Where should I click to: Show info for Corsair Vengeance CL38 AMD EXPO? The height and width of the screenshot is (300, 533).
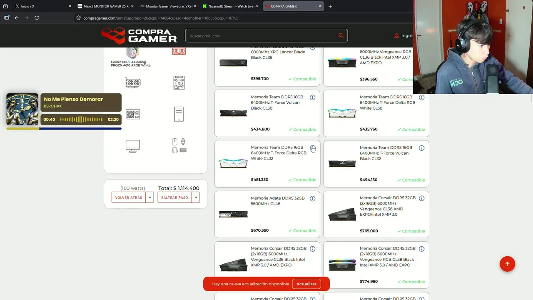421,199
